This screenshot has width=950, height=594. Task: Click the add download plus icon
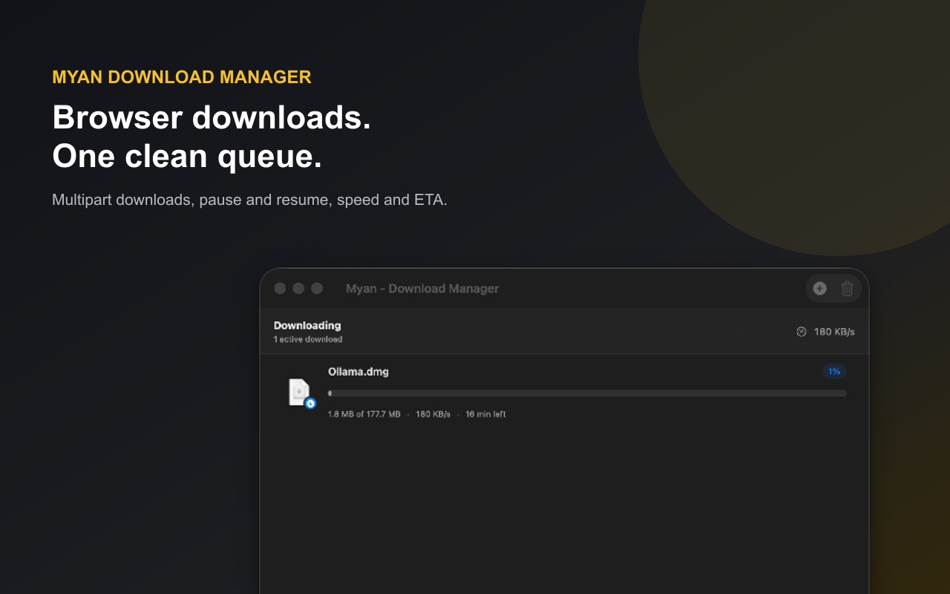point(819,288)
